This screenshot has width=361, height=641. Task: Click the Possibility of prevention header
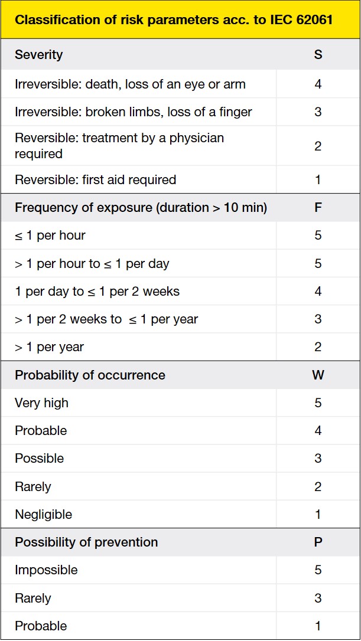click(86, 542)
